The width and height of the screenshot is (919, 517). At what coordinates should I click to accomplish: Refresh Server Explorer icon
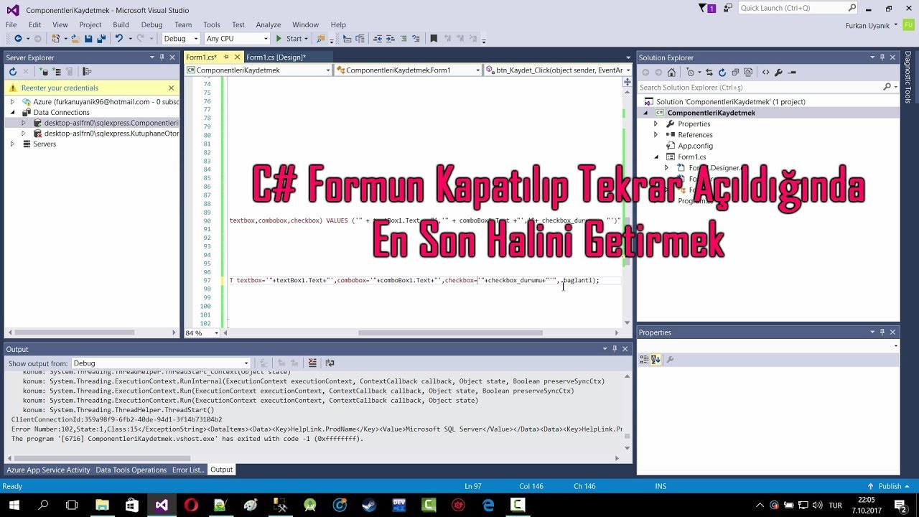[12, 72]
